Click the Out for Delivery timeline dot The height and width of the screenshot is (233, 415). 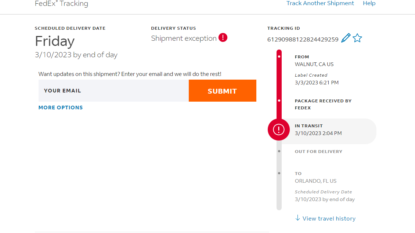pos(279,151)
